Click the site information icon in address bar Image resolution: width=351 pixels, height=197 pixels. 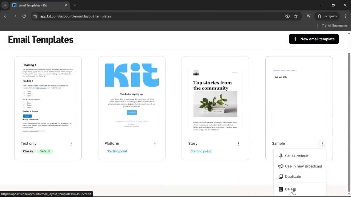(35, 16)
